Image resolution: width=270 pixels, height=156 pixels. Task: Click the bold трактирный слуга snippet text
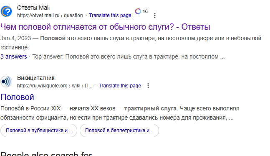[150, 109]
